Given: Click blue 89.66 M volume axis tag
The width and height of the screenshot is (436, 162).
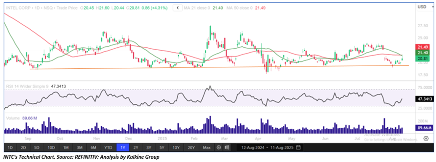Looking at the screenshot, I should point(424,128).
